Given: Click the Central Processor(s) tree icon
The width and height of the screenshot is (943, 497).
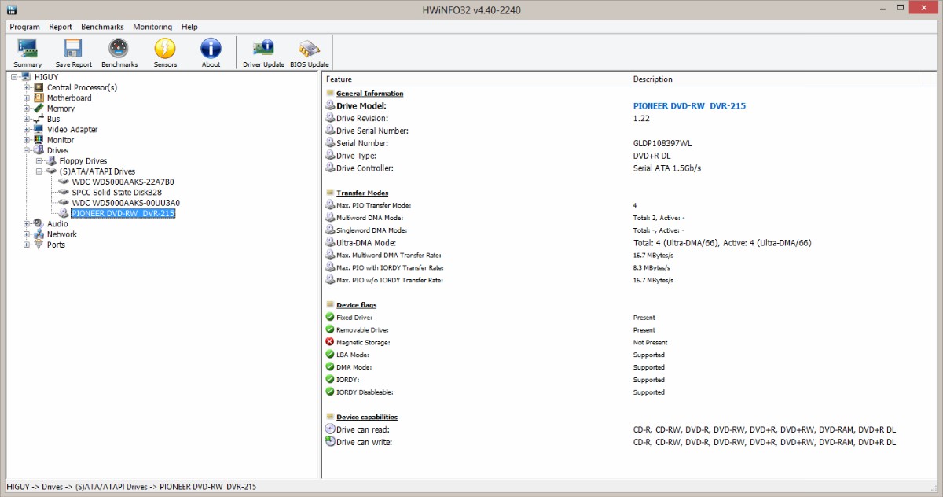Looking at the screenshot, I should click(x=39, y=87).
